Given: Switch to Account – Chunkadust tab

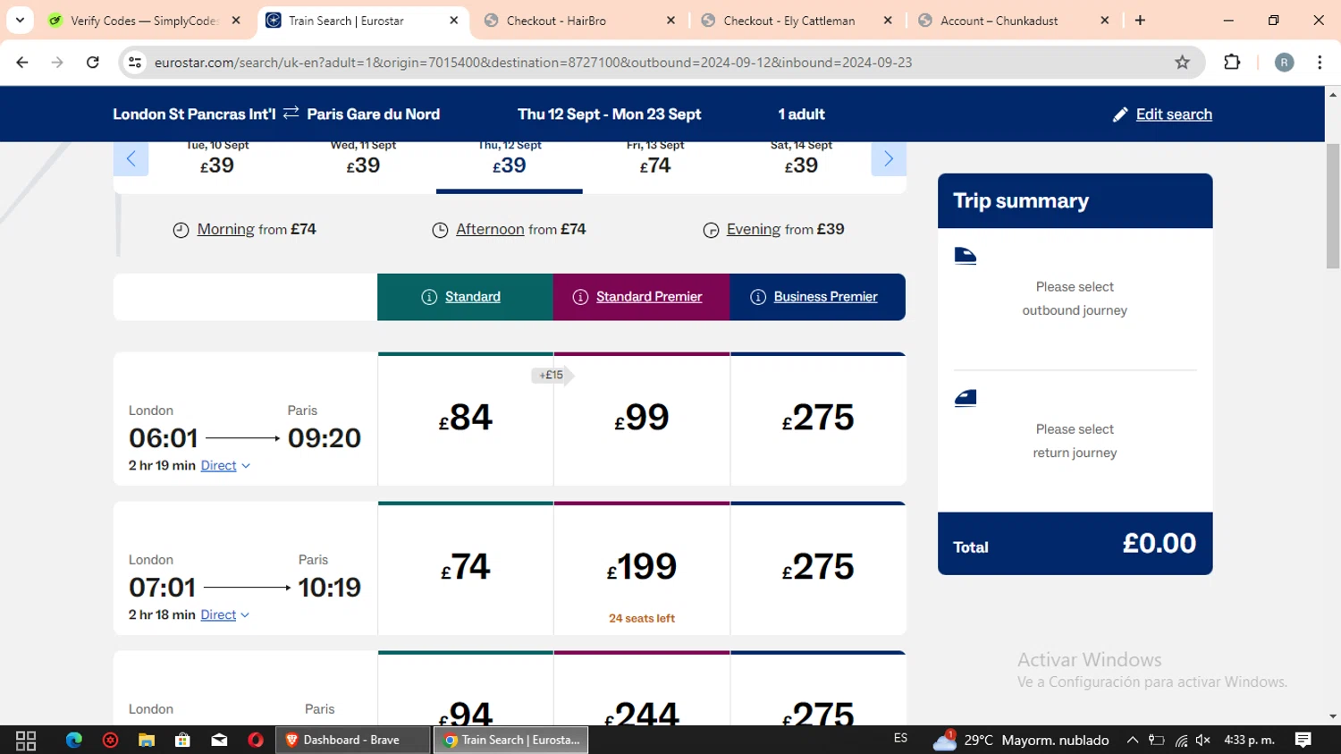Looking at the screenshot, I should 1015,20.
